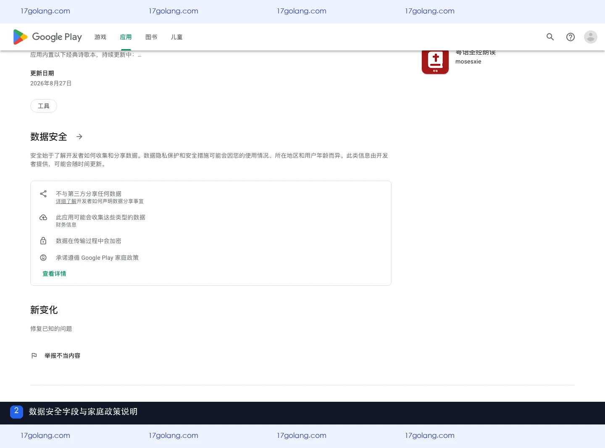This screenshot has height=448, width=605.
Task: Click the lock icon for encrypted transfer
Action: click(43, 241)
